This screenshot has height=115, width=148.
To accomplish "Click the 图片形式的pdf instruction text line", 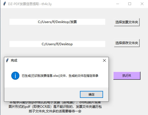I will (55, 107).
